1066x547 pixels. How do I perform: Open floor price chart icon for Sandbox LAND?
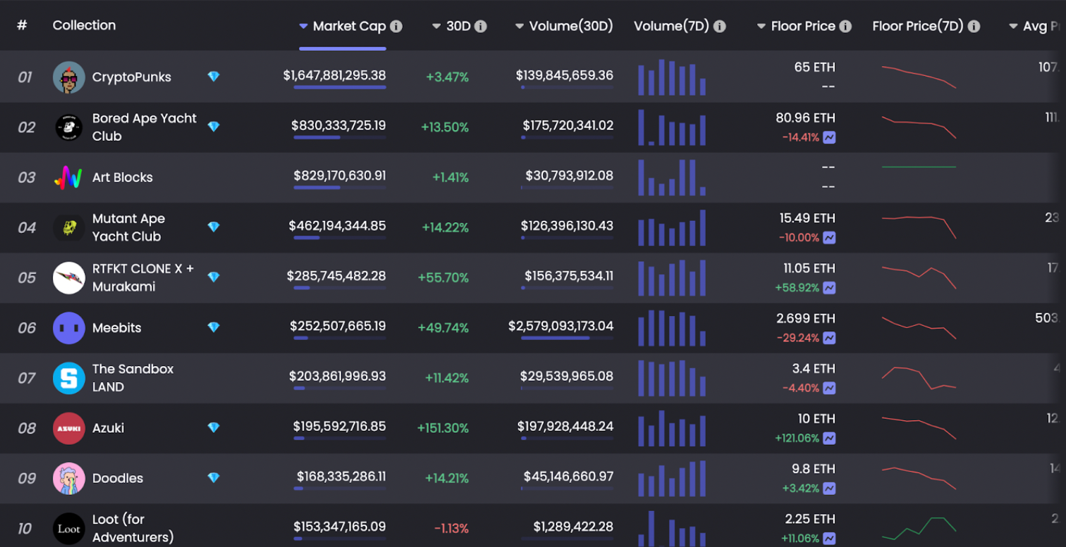pyautogui.click(x=829, y=388)
